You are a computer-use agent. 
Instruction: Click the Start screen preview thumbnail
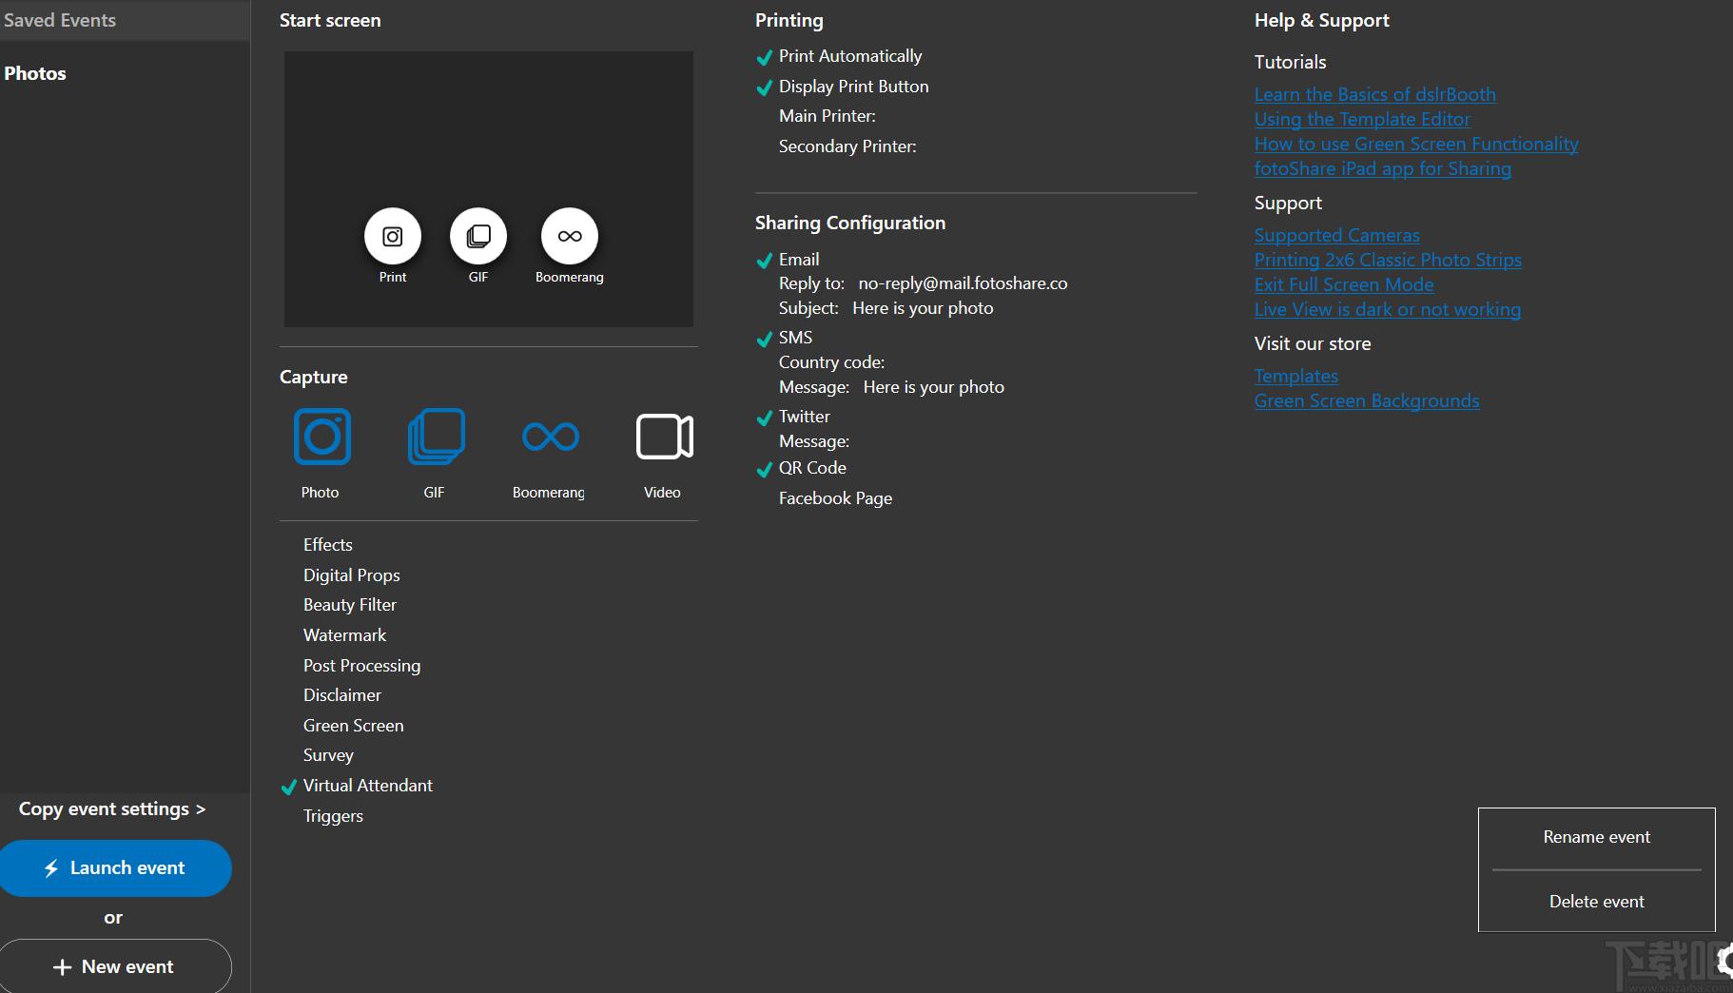(488, 189)
